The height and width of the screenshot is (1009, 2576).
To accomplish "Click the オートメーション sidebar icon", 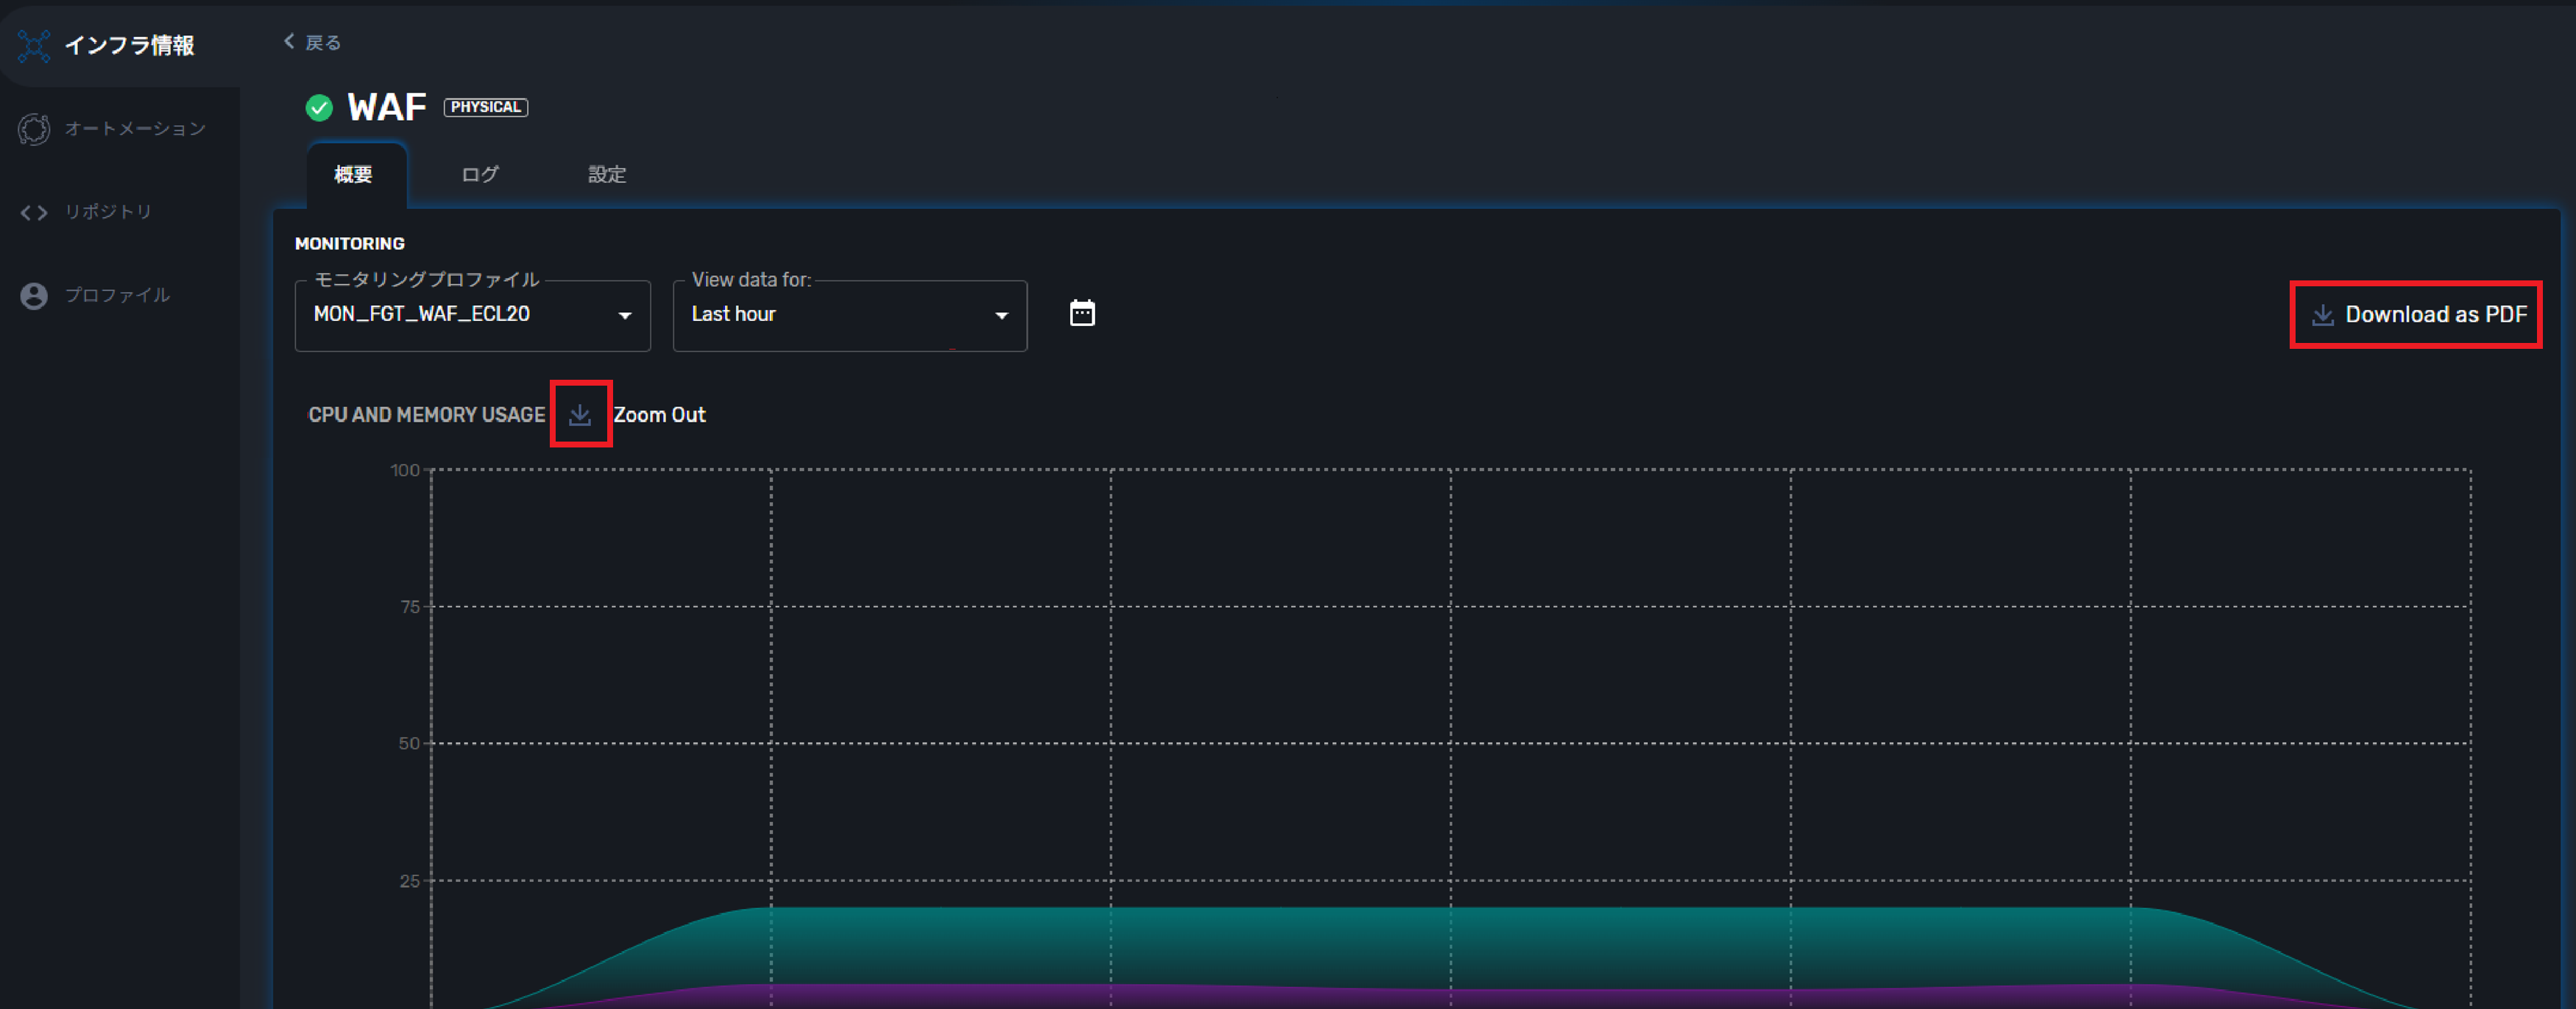I will (x=34, y=129).
